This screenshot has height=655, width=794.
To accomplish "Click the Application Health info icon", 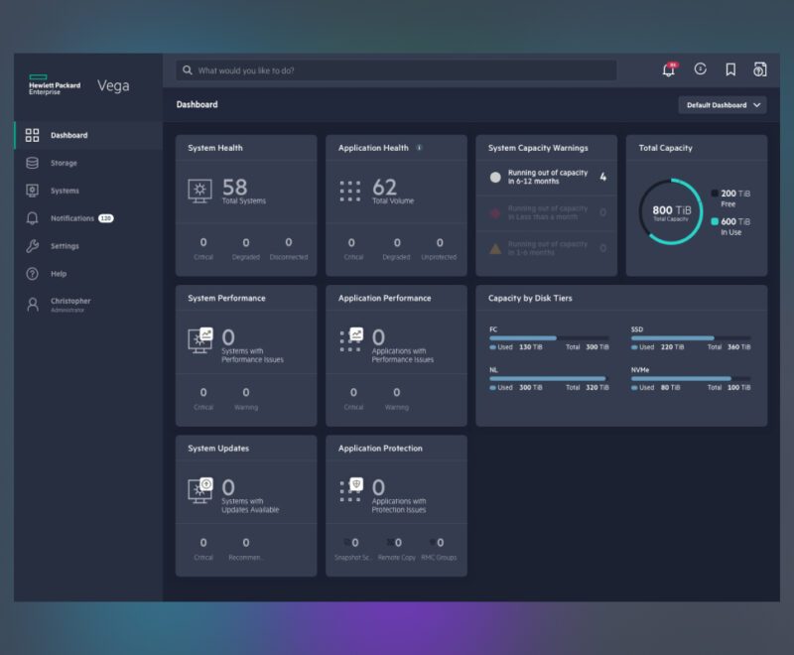I will (x=419, y=148).
